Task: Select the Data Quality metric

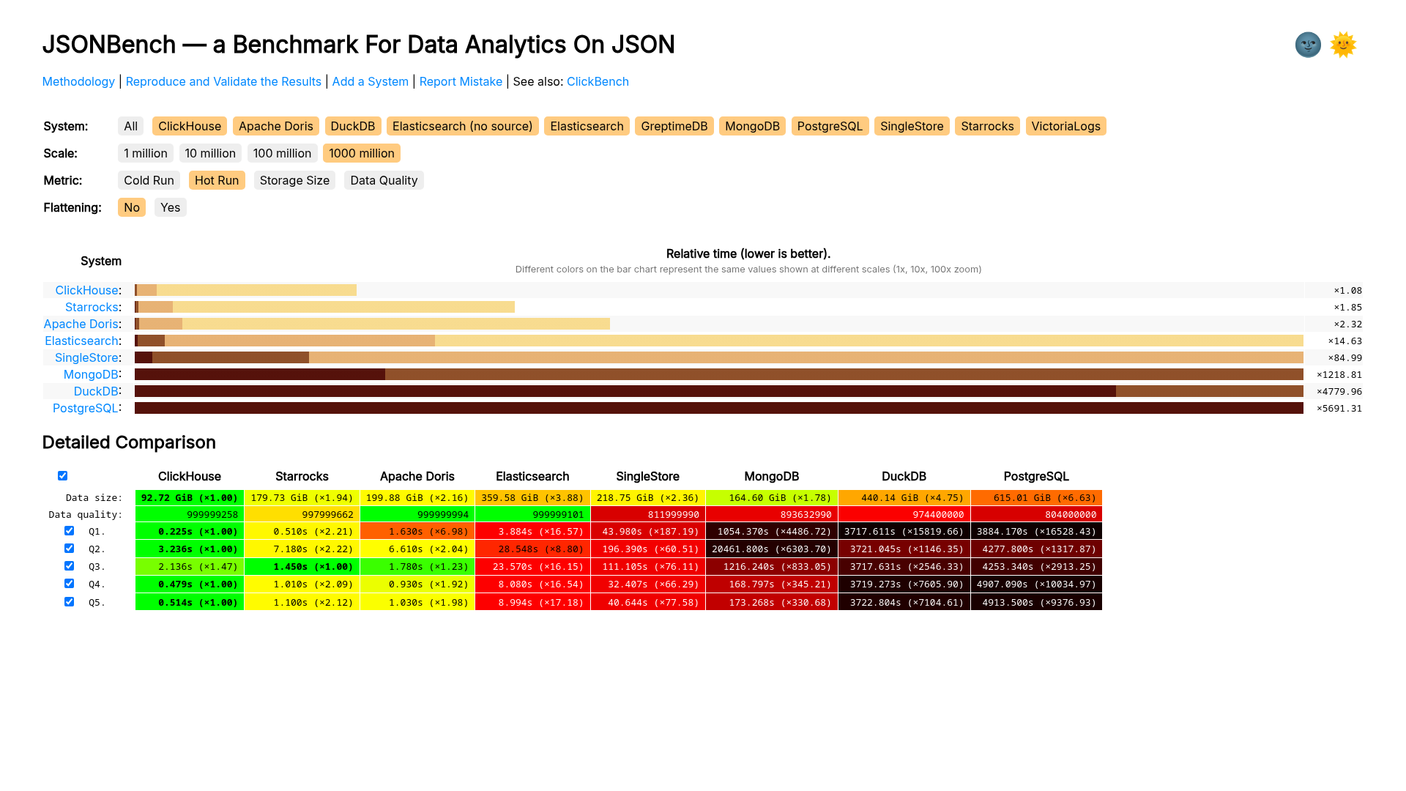Action: 384,180
